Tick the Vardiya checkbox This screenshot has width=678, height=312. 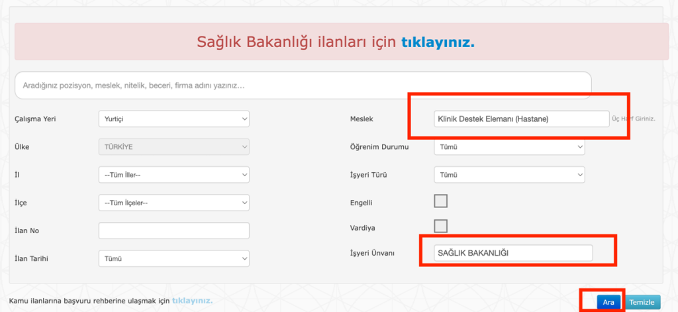tap(440, 227)
